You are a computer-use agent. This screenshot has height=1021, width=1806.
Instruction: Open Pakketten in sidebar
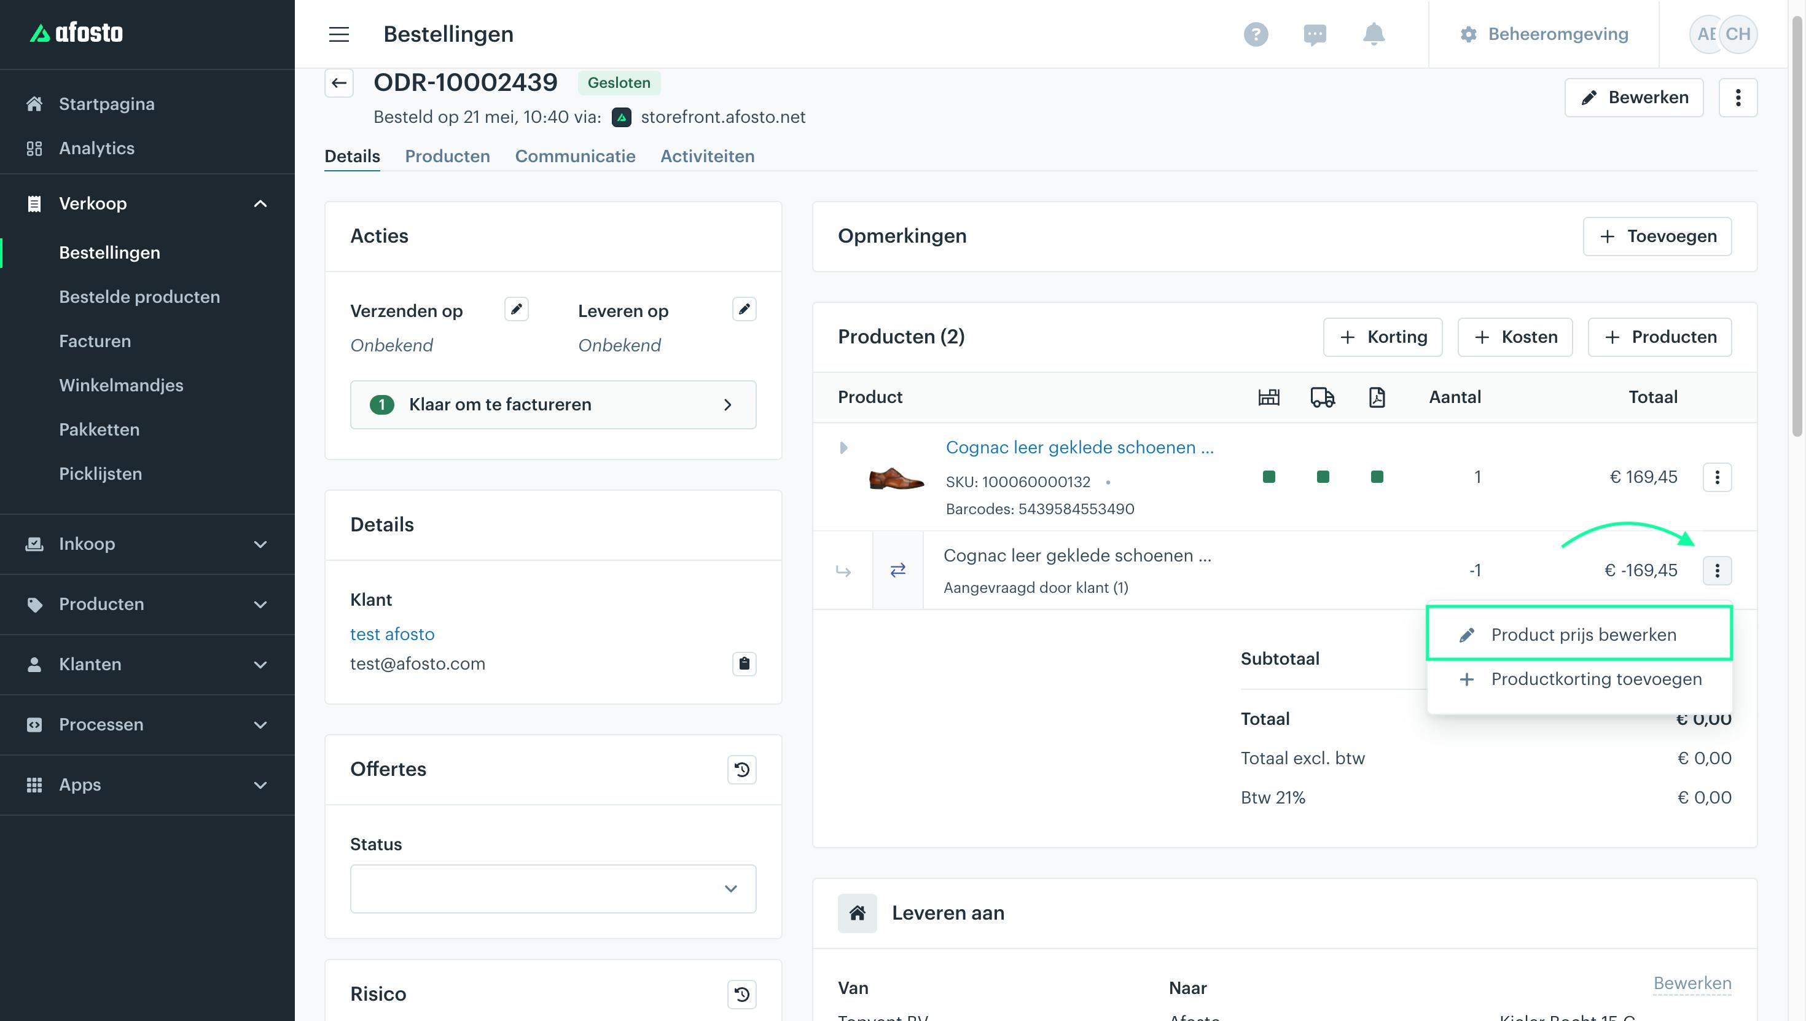(99, 429)
